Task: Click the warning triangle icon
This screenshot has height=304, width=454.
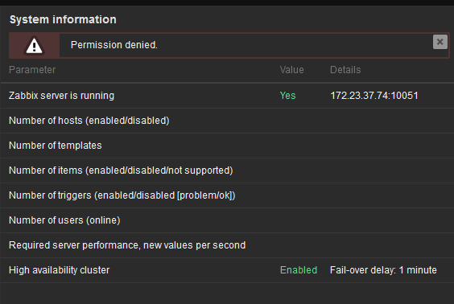Action: coord(34,46)
